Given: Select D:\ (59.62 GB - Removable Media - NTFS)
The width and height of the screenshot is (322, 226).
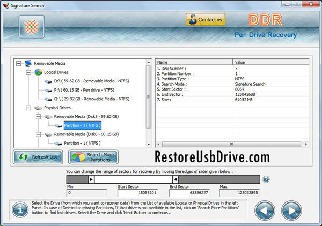Looking at the screenshot, I should [x=92, y=81].
